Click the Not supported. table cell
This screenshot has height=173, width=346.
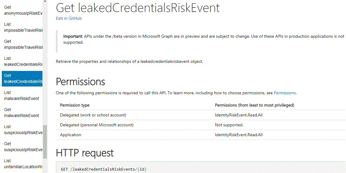coord(229,125)
